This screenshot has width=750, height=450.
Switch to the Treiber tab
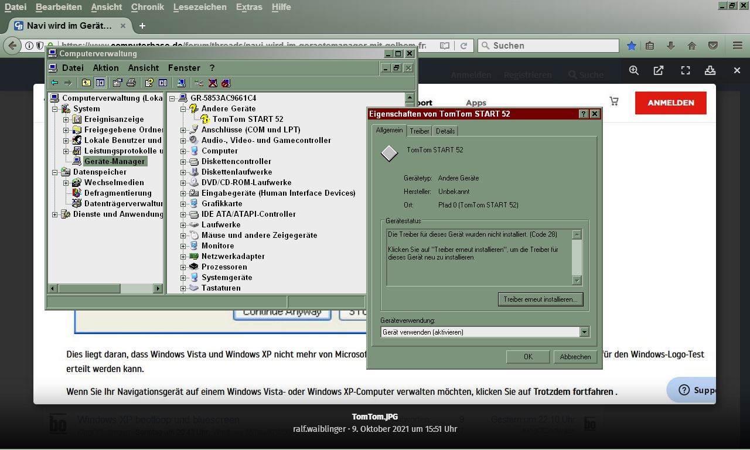tap(420, 131)
